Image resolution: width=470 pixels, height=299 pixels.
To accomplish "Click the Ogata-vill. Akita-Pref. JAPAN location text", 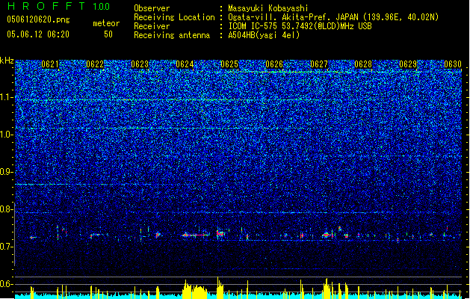I will click(x=333, y=17).
